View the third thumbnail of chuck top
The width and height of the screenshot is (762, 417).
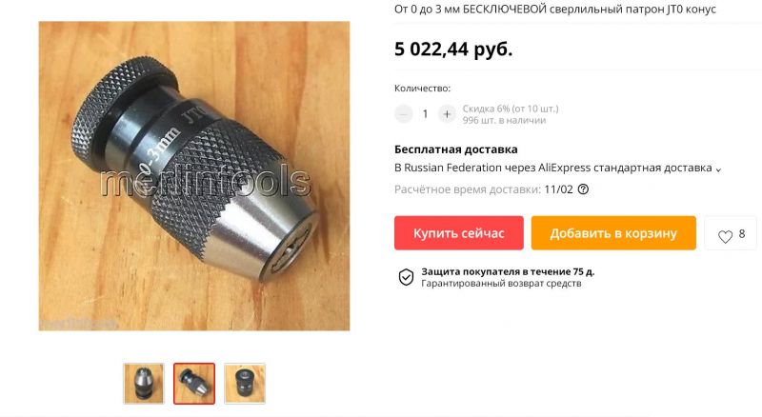[245, 384]
